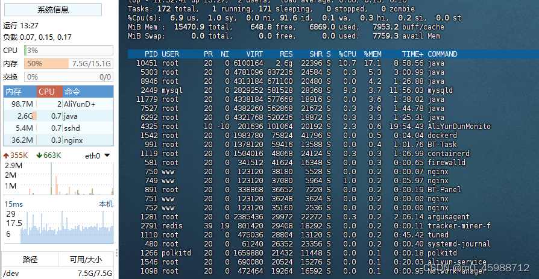The height and width of the screenshot is (279, 539).
Task: Click the argusagent command text
Action: 449,217
